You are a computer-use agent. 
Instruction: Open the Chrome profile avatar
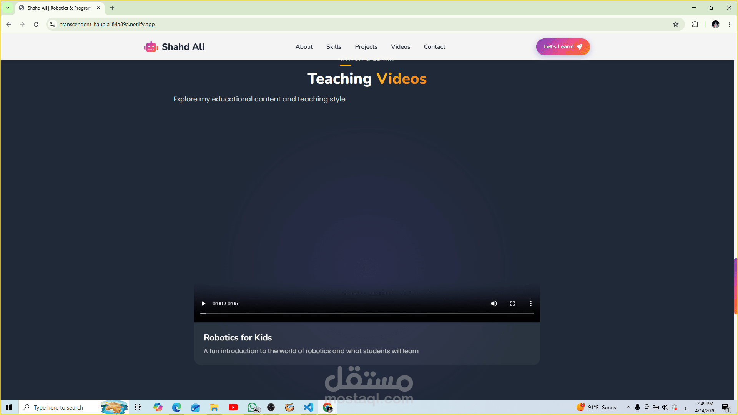[x=715, y=24]
